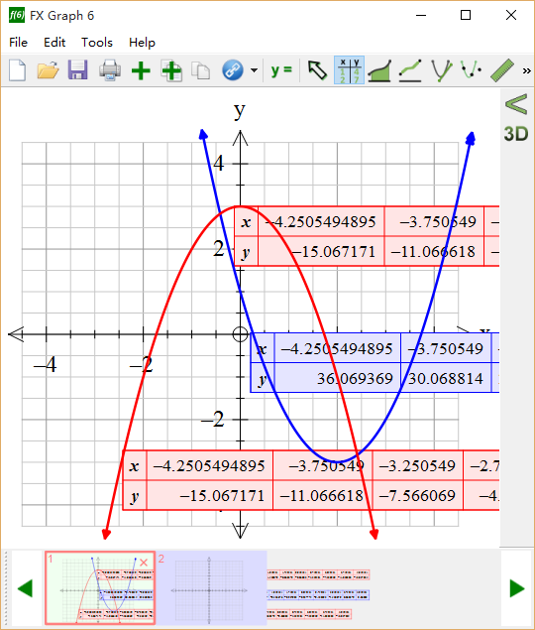Image resolution: width=535 pixels, height=630 pixels.
Task: Print the current graph
Action: tap(110, 70)
